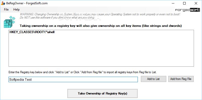
Task: Click the 'Enter the Registry key below' instruction text
Action: click(83, 72)
